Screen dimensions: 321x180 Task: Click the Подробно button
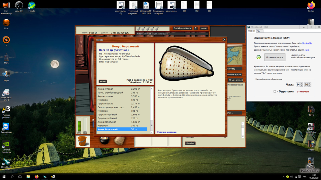(190, 143)
